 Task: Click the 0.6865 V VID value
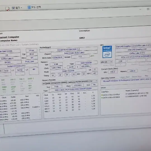[x=36, y=107]
